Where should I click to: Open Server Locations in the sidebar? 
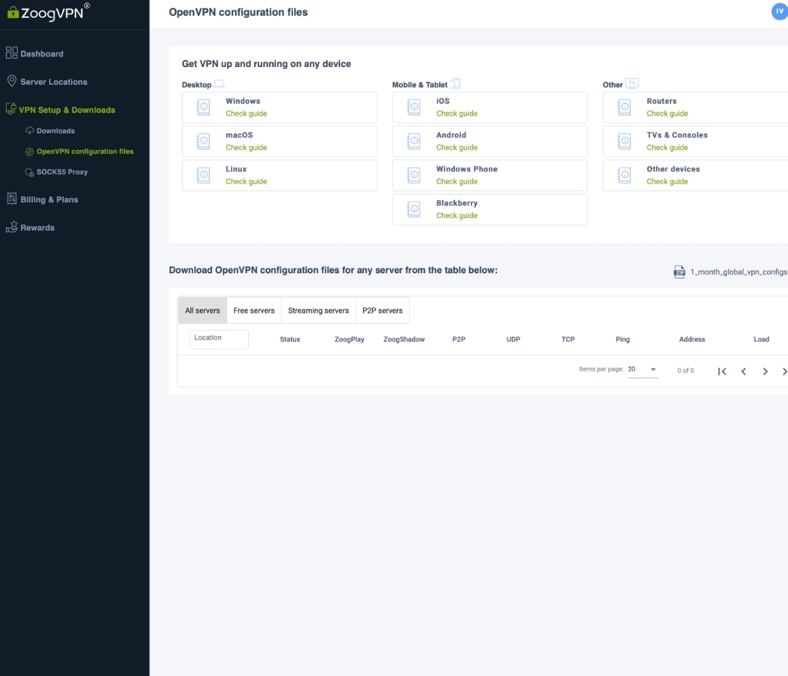54,82
